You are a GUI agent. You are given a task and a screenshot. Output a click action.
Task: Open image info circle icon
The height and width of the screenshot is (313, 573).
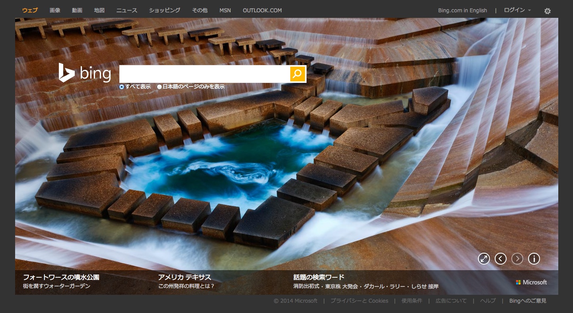coord(534,259)
